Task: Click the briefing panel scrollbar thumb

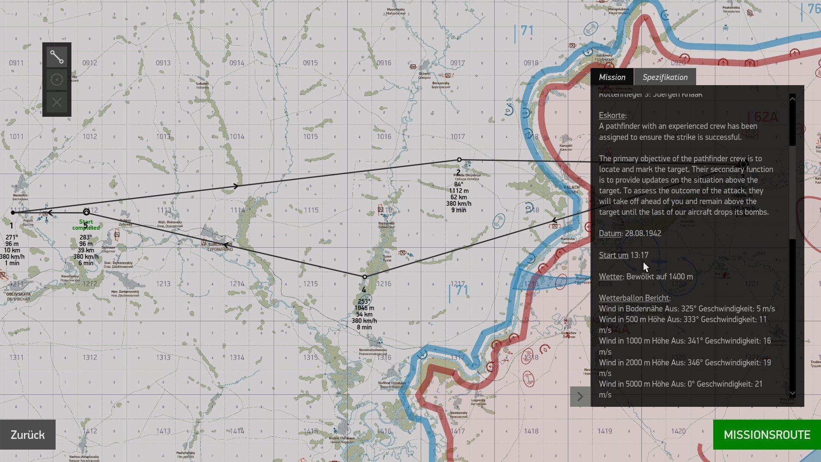Action: [792, 192]
